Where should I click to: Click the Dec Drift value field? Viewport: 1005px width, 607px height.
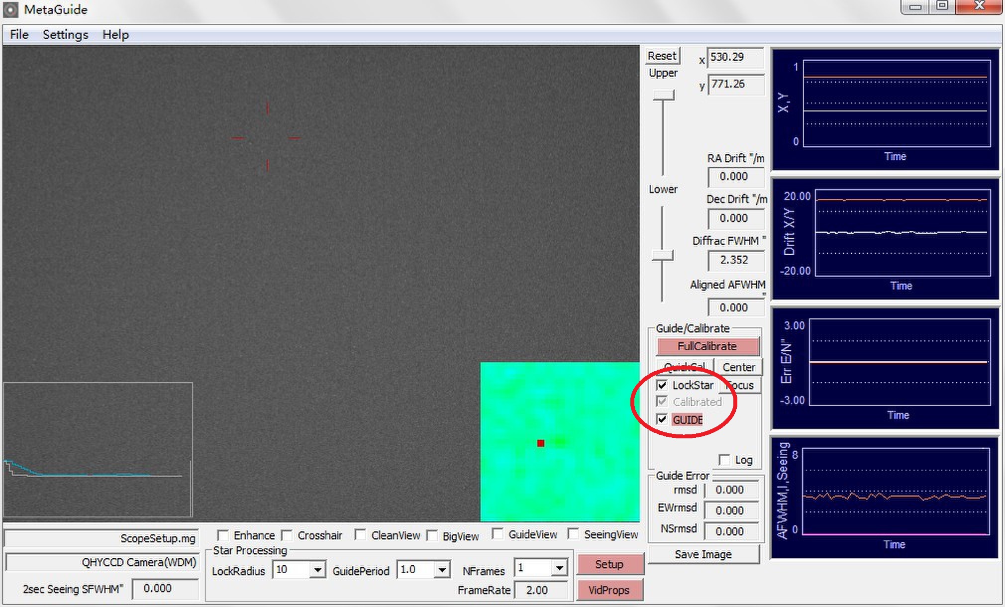[735, 218]
